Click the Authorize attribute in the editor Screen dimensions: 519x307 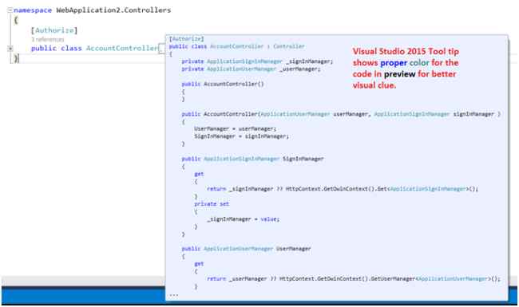coord(54,30)
